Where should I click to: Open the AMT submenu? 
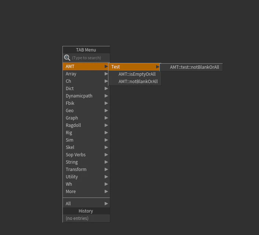click(86, 67)
